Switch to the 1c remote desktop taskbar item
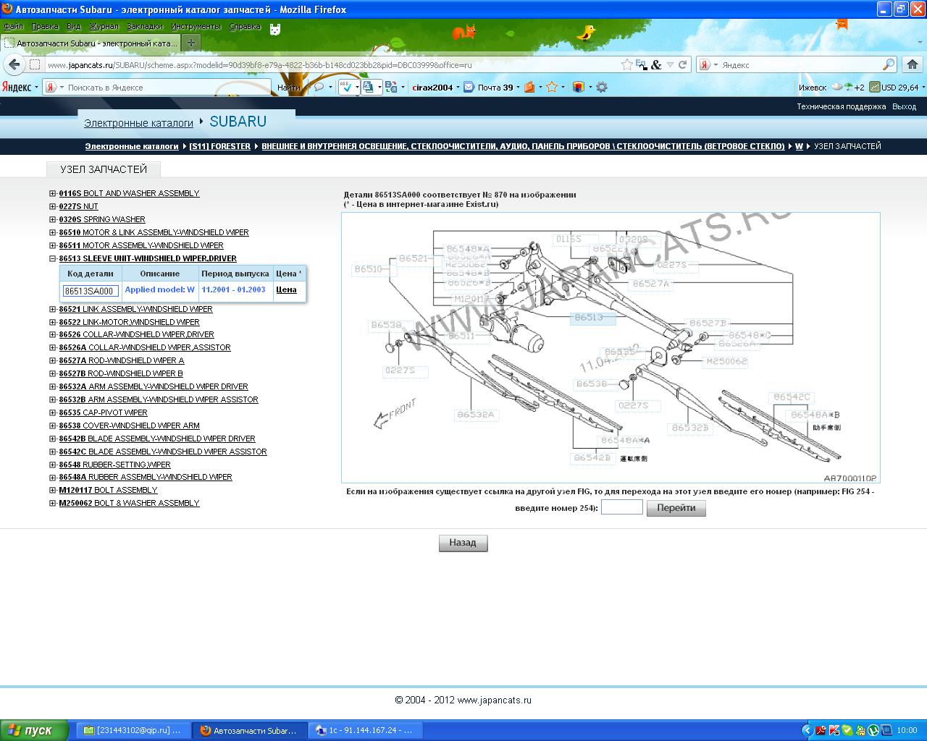Screen dimensions: 927x741 tap(366, 731)
